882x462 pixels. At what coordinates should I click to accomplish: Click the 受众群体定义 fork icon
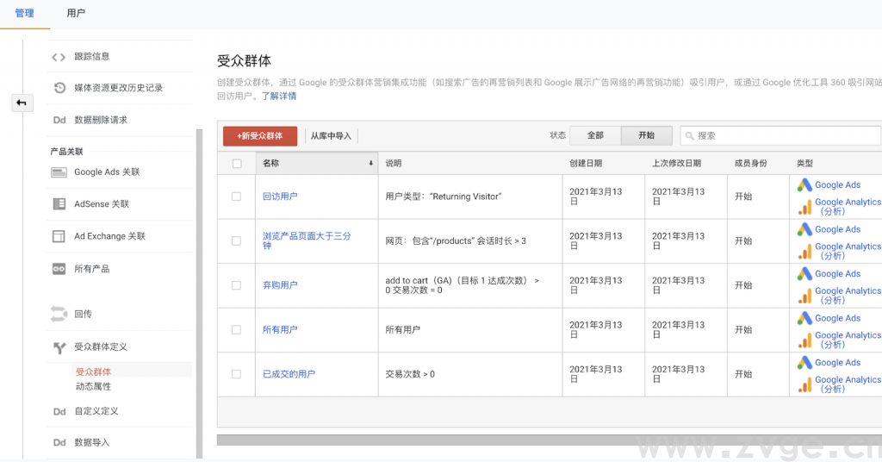point(59,347)
